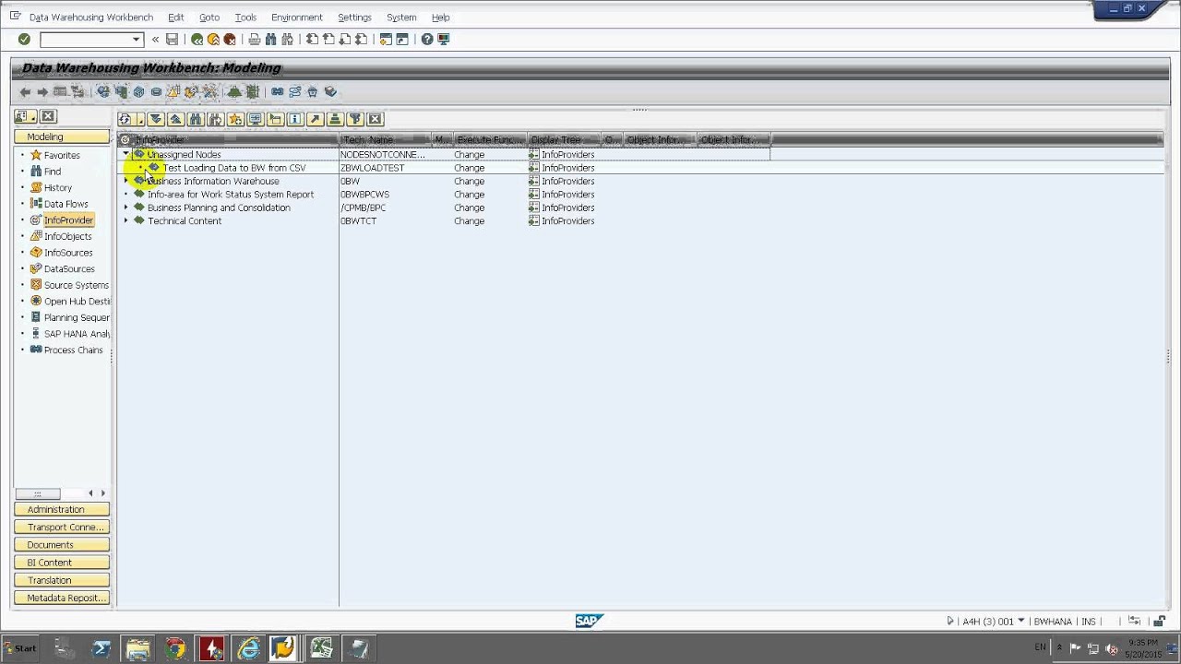Open the Tools menu
The width and height of the screenshot is (1181, 664).
pos(245,18)
